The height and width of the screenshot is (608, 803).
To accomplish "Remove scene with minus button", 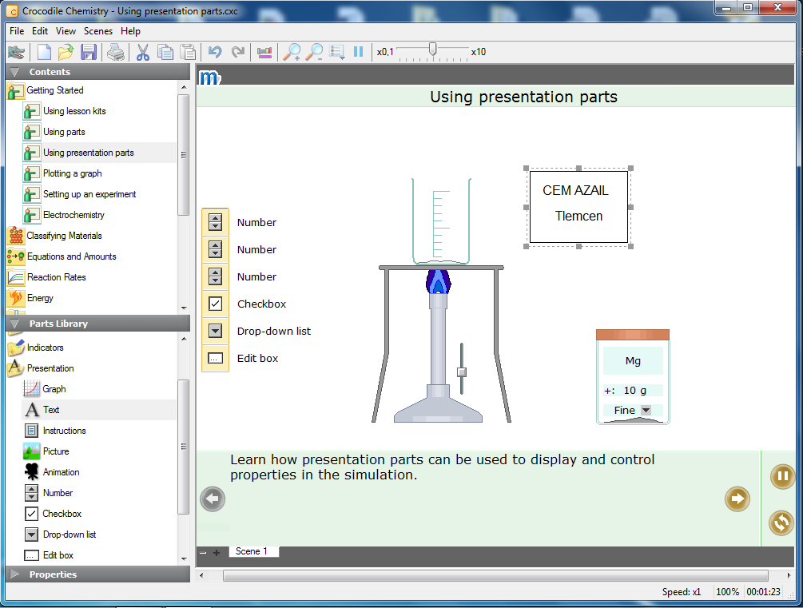I will point(203,553).
